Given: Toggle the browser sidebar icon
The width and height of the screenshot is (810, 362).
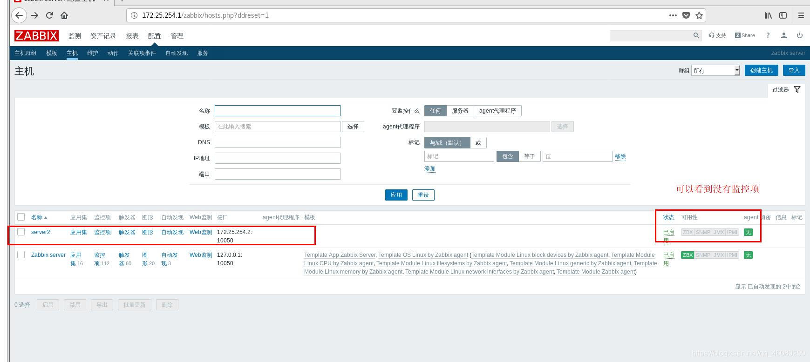Looking at the screenshot, I should pyautogui.click(x=783, y=15).
